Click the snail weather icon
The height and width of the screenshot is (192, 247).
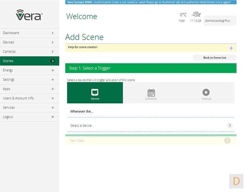(196, 15)
